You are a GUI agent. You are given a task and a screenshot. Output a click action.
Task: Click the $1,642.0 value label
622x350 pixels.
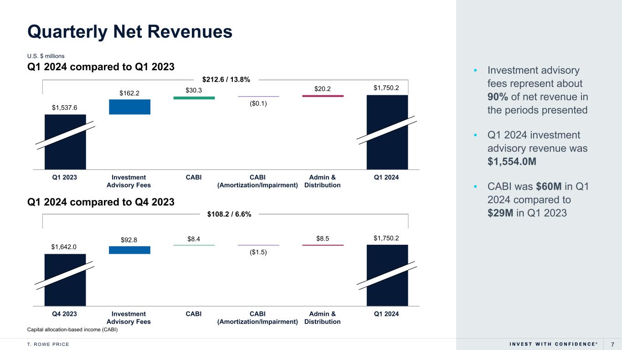click(63, 247)
